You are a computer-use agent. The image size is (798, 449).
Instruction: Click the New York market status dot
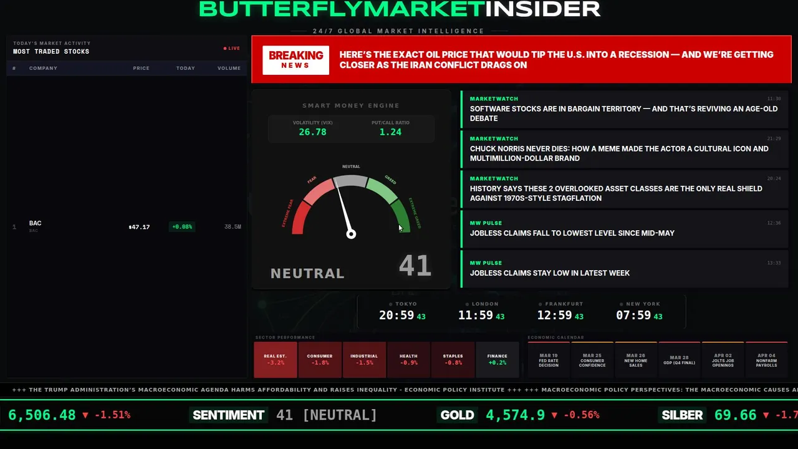621,304
